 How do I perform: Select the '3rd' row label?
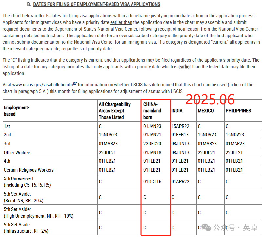(x=7, y=144)
